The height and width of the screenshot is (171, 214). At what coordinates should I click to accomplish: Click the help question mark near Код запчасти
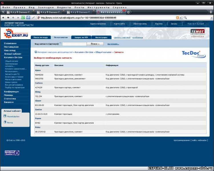coord(60,43)
